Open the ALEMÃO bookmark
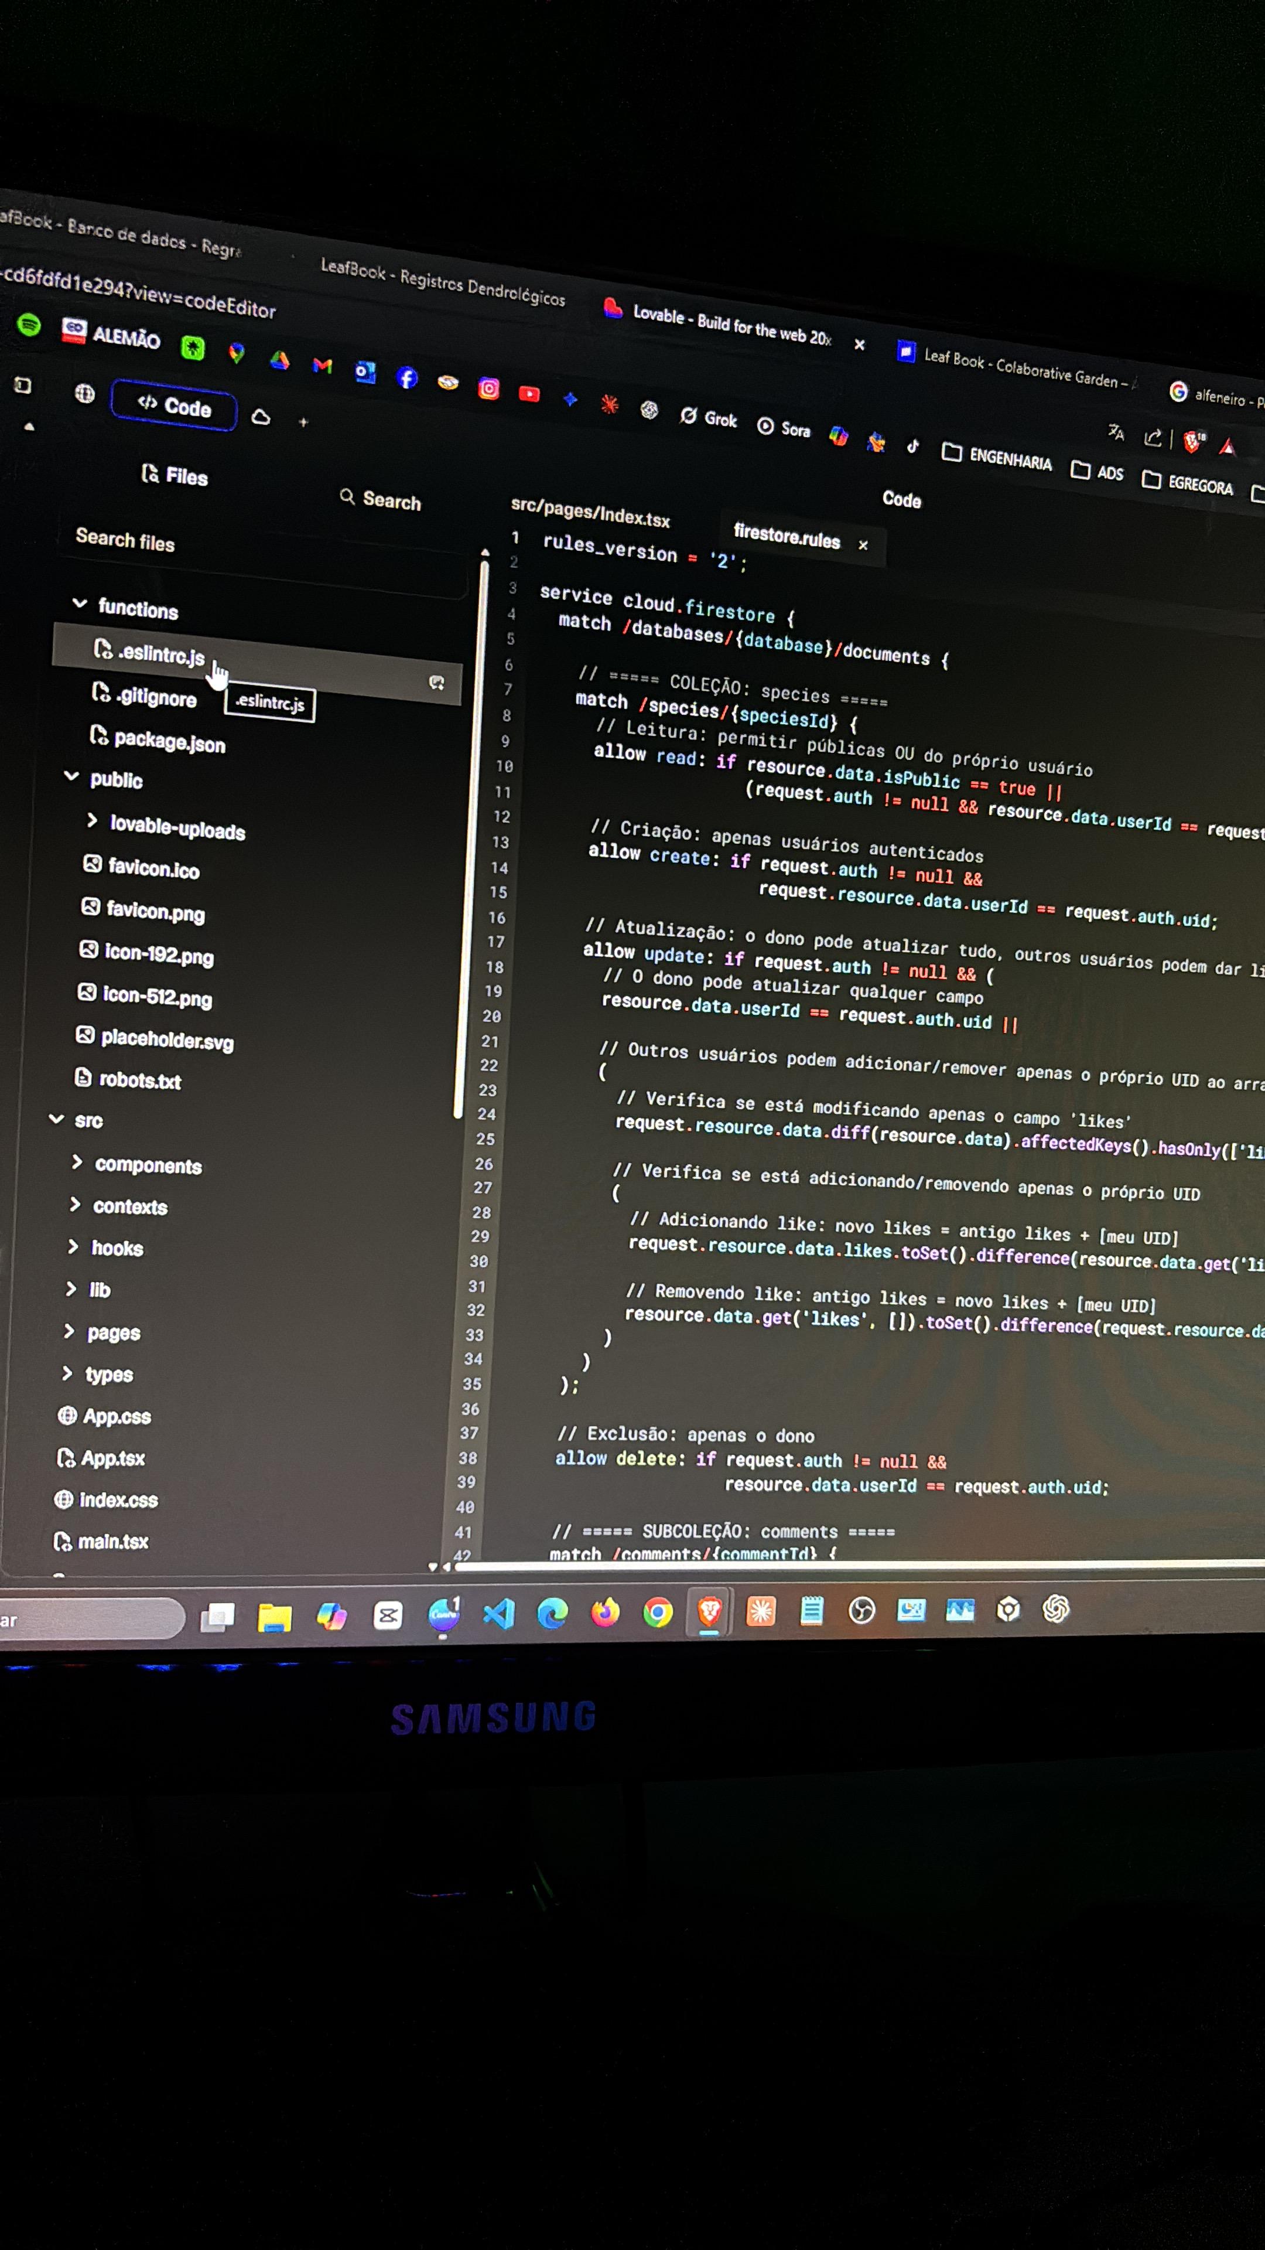The width and height of the screenshot is (1265, 2250). click(112, 333)
